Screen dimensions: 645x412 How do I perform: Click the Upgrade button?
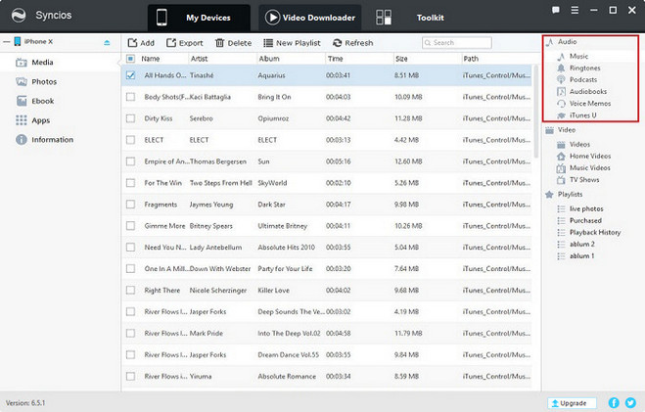[x=572, y=403]
